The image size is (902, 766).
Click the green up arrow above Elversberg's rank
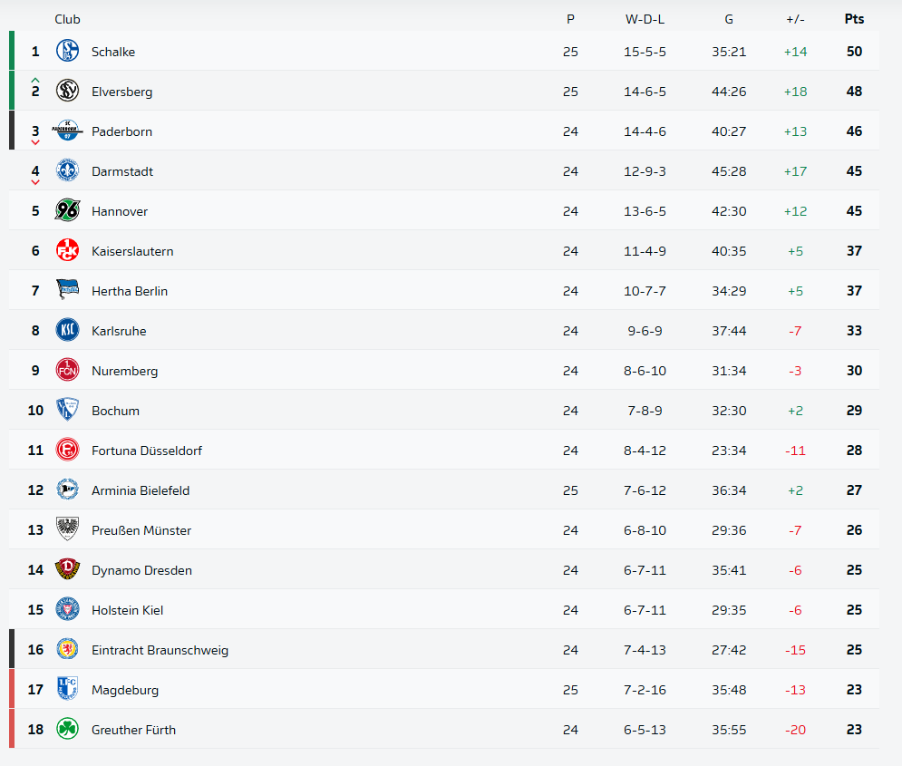point(35,81)
